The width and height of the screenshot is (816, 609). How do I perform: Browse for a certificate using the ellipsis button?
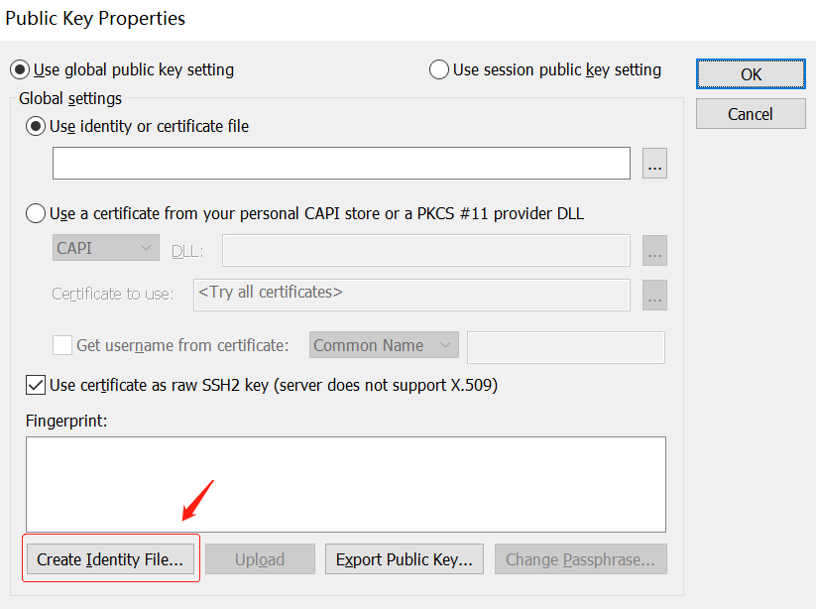[x=654, y=296]
